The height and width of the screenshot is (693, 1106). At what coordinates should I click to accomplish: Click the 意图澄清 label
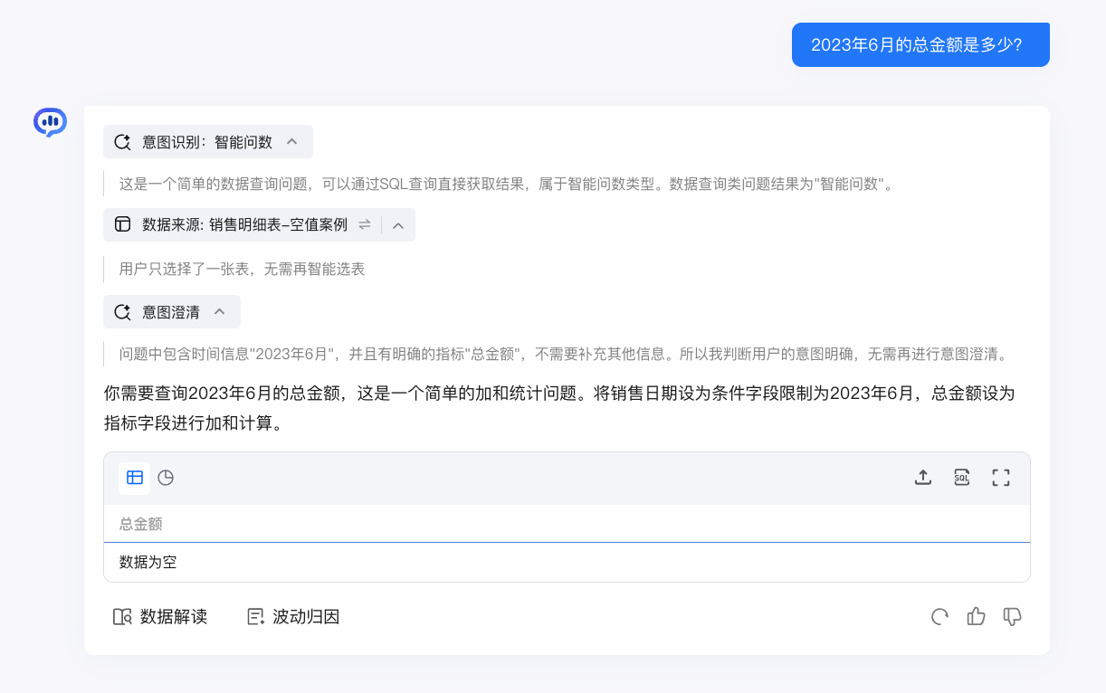(x=171, y=312)
